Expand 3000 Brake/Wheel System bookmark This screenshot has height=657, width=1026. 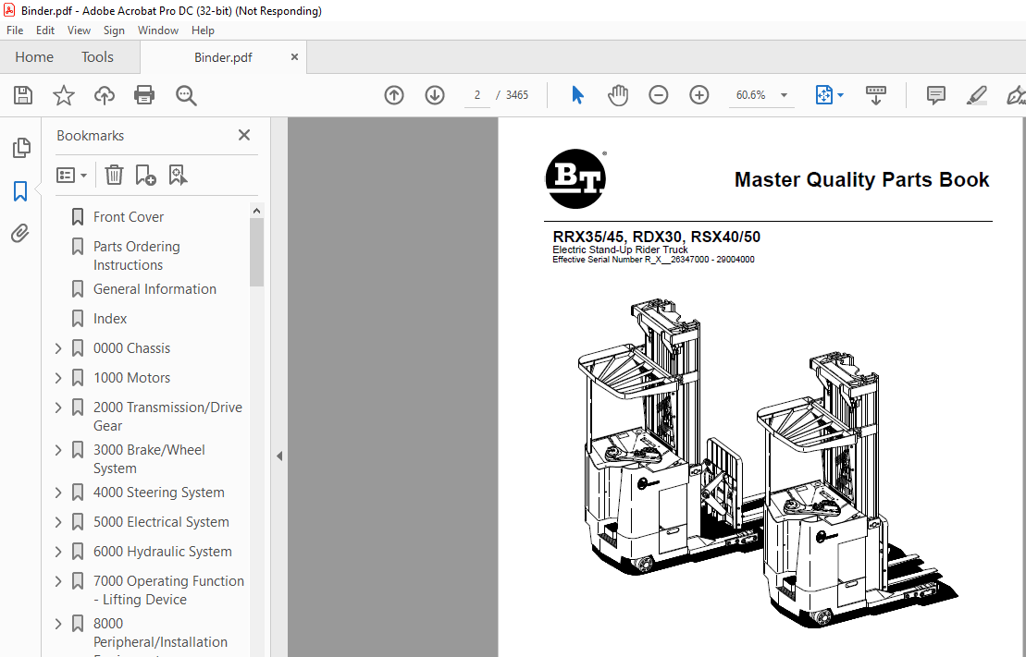click(x=58, y=450)
